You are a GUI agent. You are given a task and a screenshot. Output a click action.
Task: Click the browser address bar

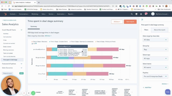tap(63, 6)
